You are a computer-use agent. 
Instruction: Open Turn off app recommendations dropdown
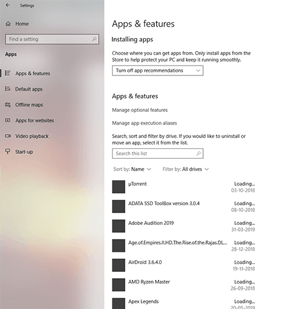point(158,70)
